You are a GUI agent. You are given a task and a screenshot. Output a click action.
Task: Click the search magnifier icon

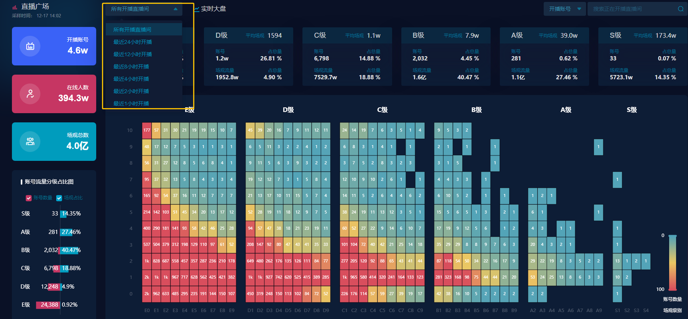[x=680, y=9]
